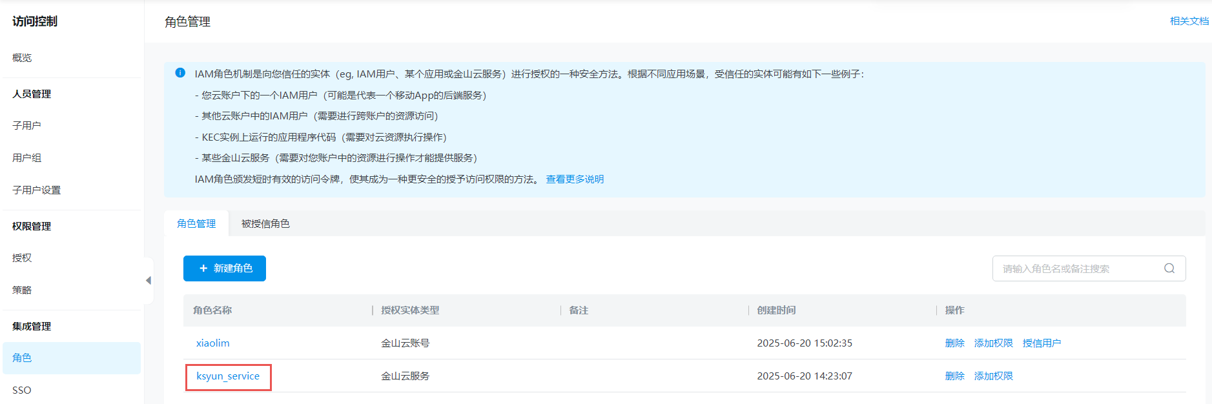Screen dimensions: 1212x404
Task: Open 相关文档 link at top right
Action: (1189, 21)
